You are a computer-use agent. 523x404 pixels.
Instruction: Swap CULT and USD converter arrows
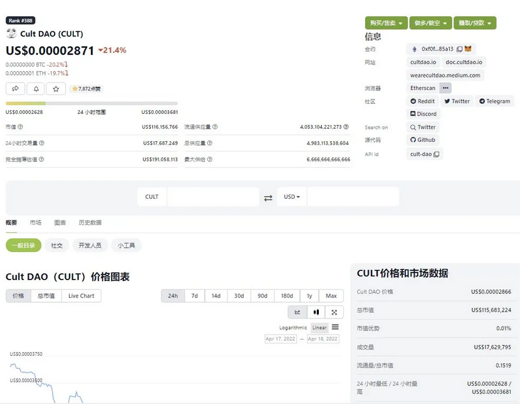coord(268,198)
